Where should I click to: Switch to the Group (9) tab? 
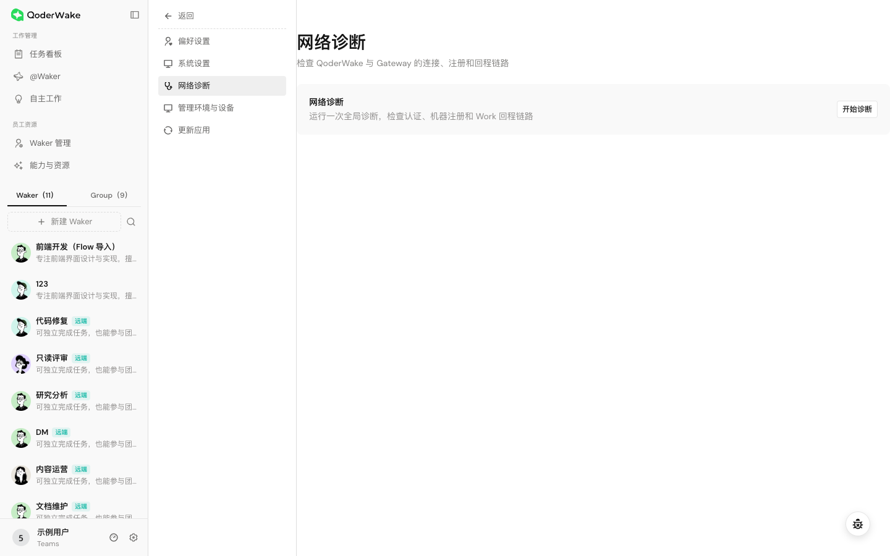(109, 195)
